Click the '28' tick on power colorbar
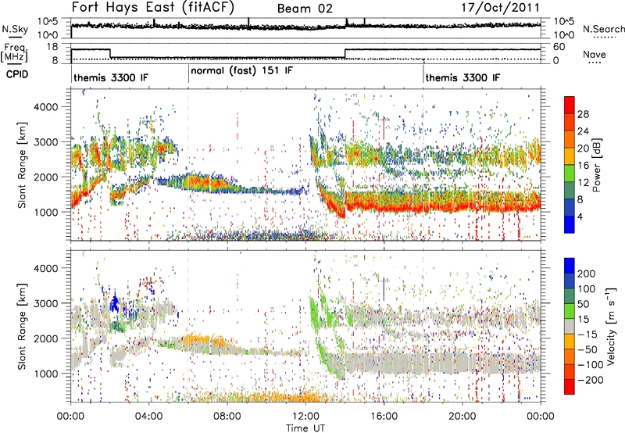The image size is (625, 433). pyautogui.click(x=583, y=114)
